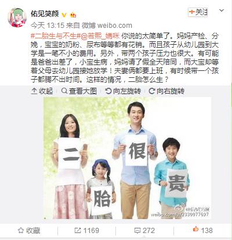This screenshot has width=232, height=240.
Task: Open the #二胎生与不生# hashtag topic
Action: click(x=56, y=36)
